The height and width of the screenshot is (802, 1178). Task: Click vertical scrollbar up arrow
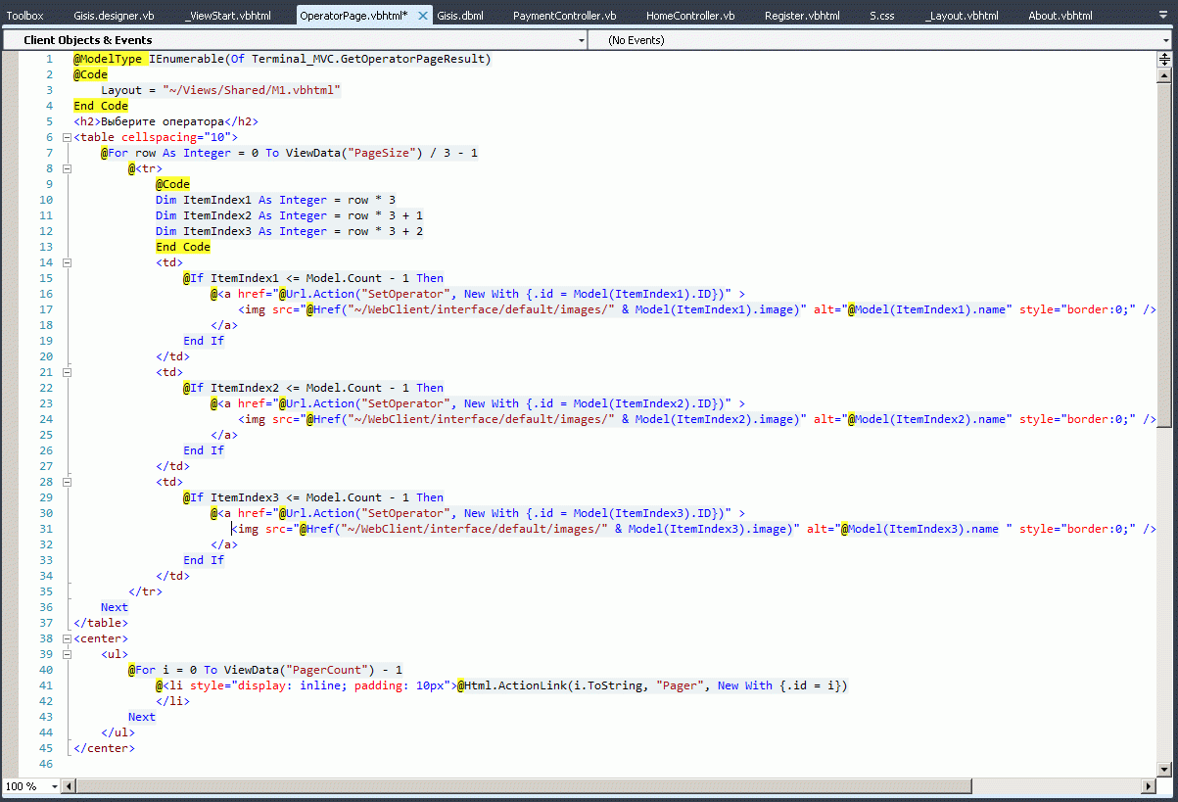(1164, 73)
